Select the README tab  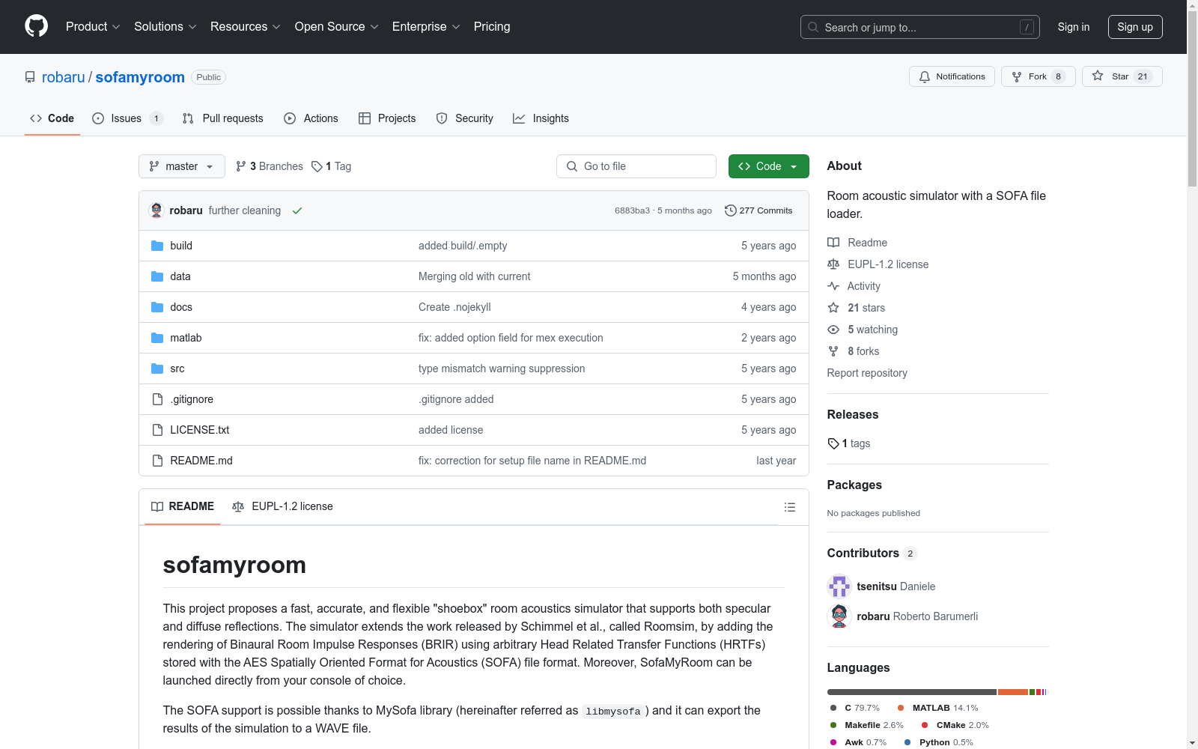pos(183,507)
